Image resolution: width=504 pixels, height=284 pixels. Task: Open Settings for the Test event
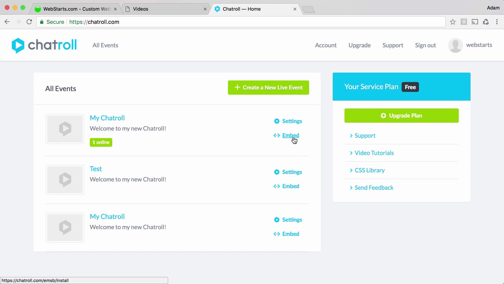pyautogui.click(x=292, y=172)
